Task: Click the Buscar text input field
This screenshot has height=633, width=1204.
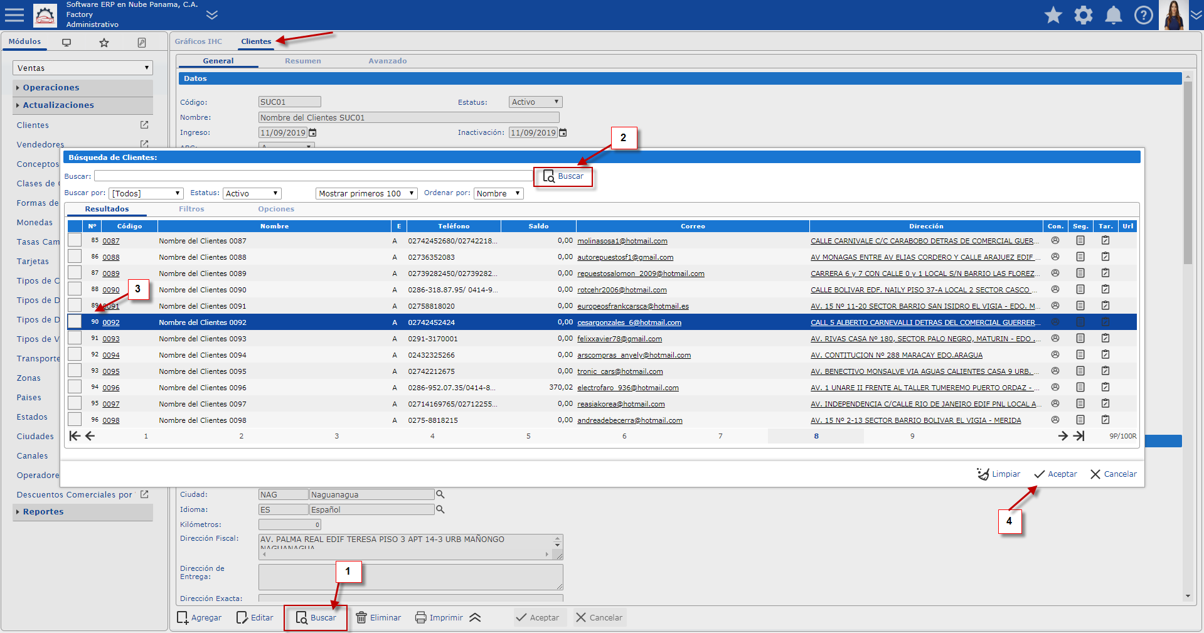Action: pos(312,176)
